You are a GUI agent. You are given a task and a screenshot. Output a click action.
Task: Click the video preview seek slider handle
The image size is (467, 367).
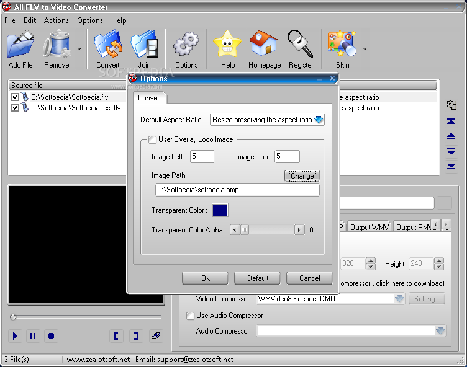13,317
